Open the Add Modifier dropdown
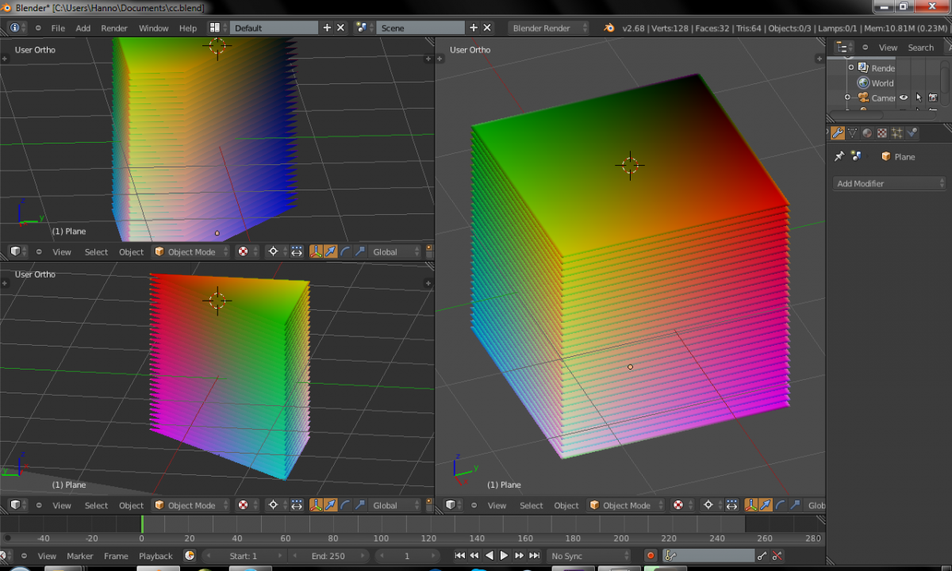Image resolution: width=952 pixels, height=571 pixels. click(x=889, y=183)
